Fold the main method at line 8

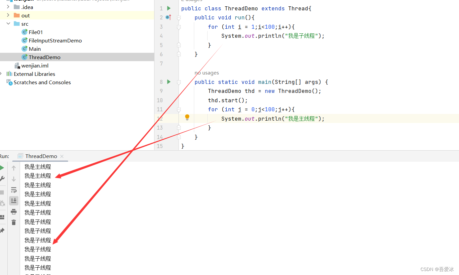point(179,82)
